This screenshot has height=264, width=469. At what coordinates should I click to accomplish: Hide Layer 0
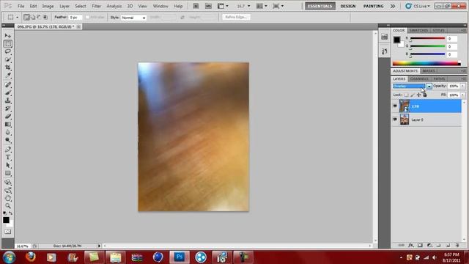(395, 120)
